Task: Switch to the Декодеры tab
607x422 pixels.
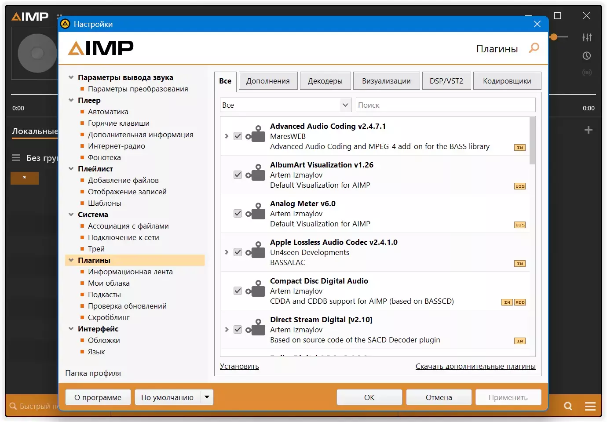Action: (325, 81)
